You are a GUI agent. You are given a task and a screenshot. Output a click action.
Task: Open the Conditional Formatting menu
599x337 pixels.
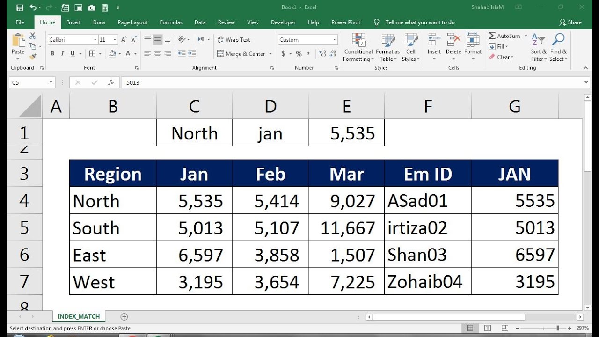358,47
